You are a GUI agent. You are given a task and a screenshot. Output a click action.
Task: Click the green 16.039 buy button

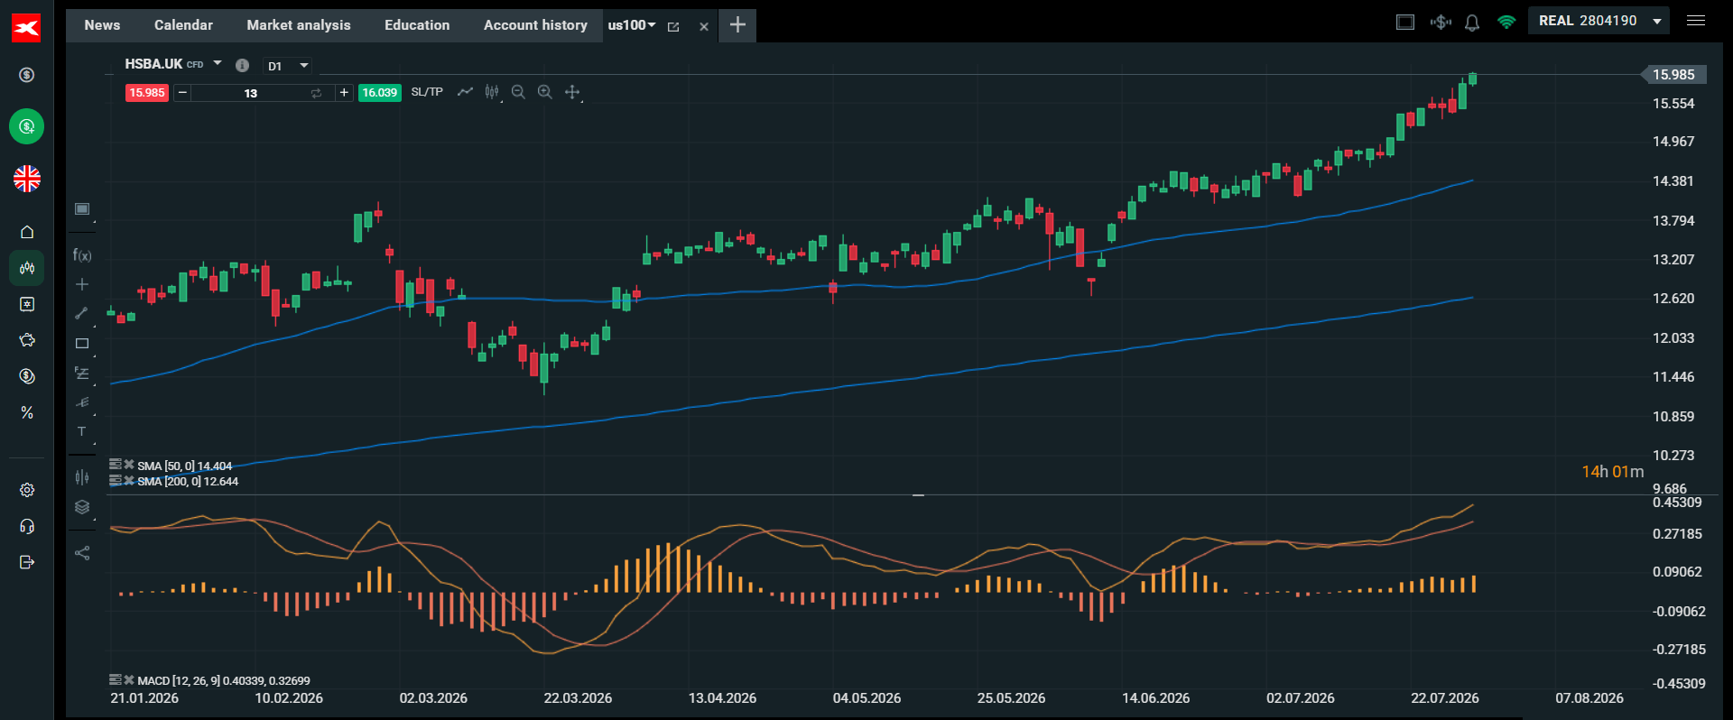pos(380,93)
